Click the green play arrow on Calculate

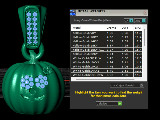[120, 104]
